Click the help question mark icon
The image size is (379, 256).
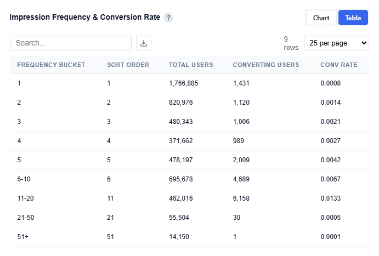pyautogui.click(x=168, y=18)
